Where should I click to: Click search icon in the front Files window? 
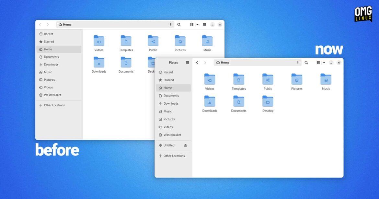pos(306,63)
